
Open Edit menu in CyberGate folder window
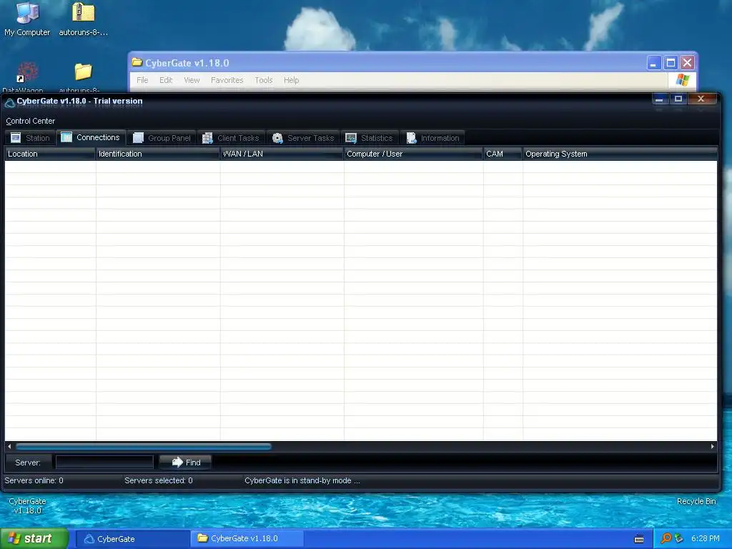(x=166, y=80)
